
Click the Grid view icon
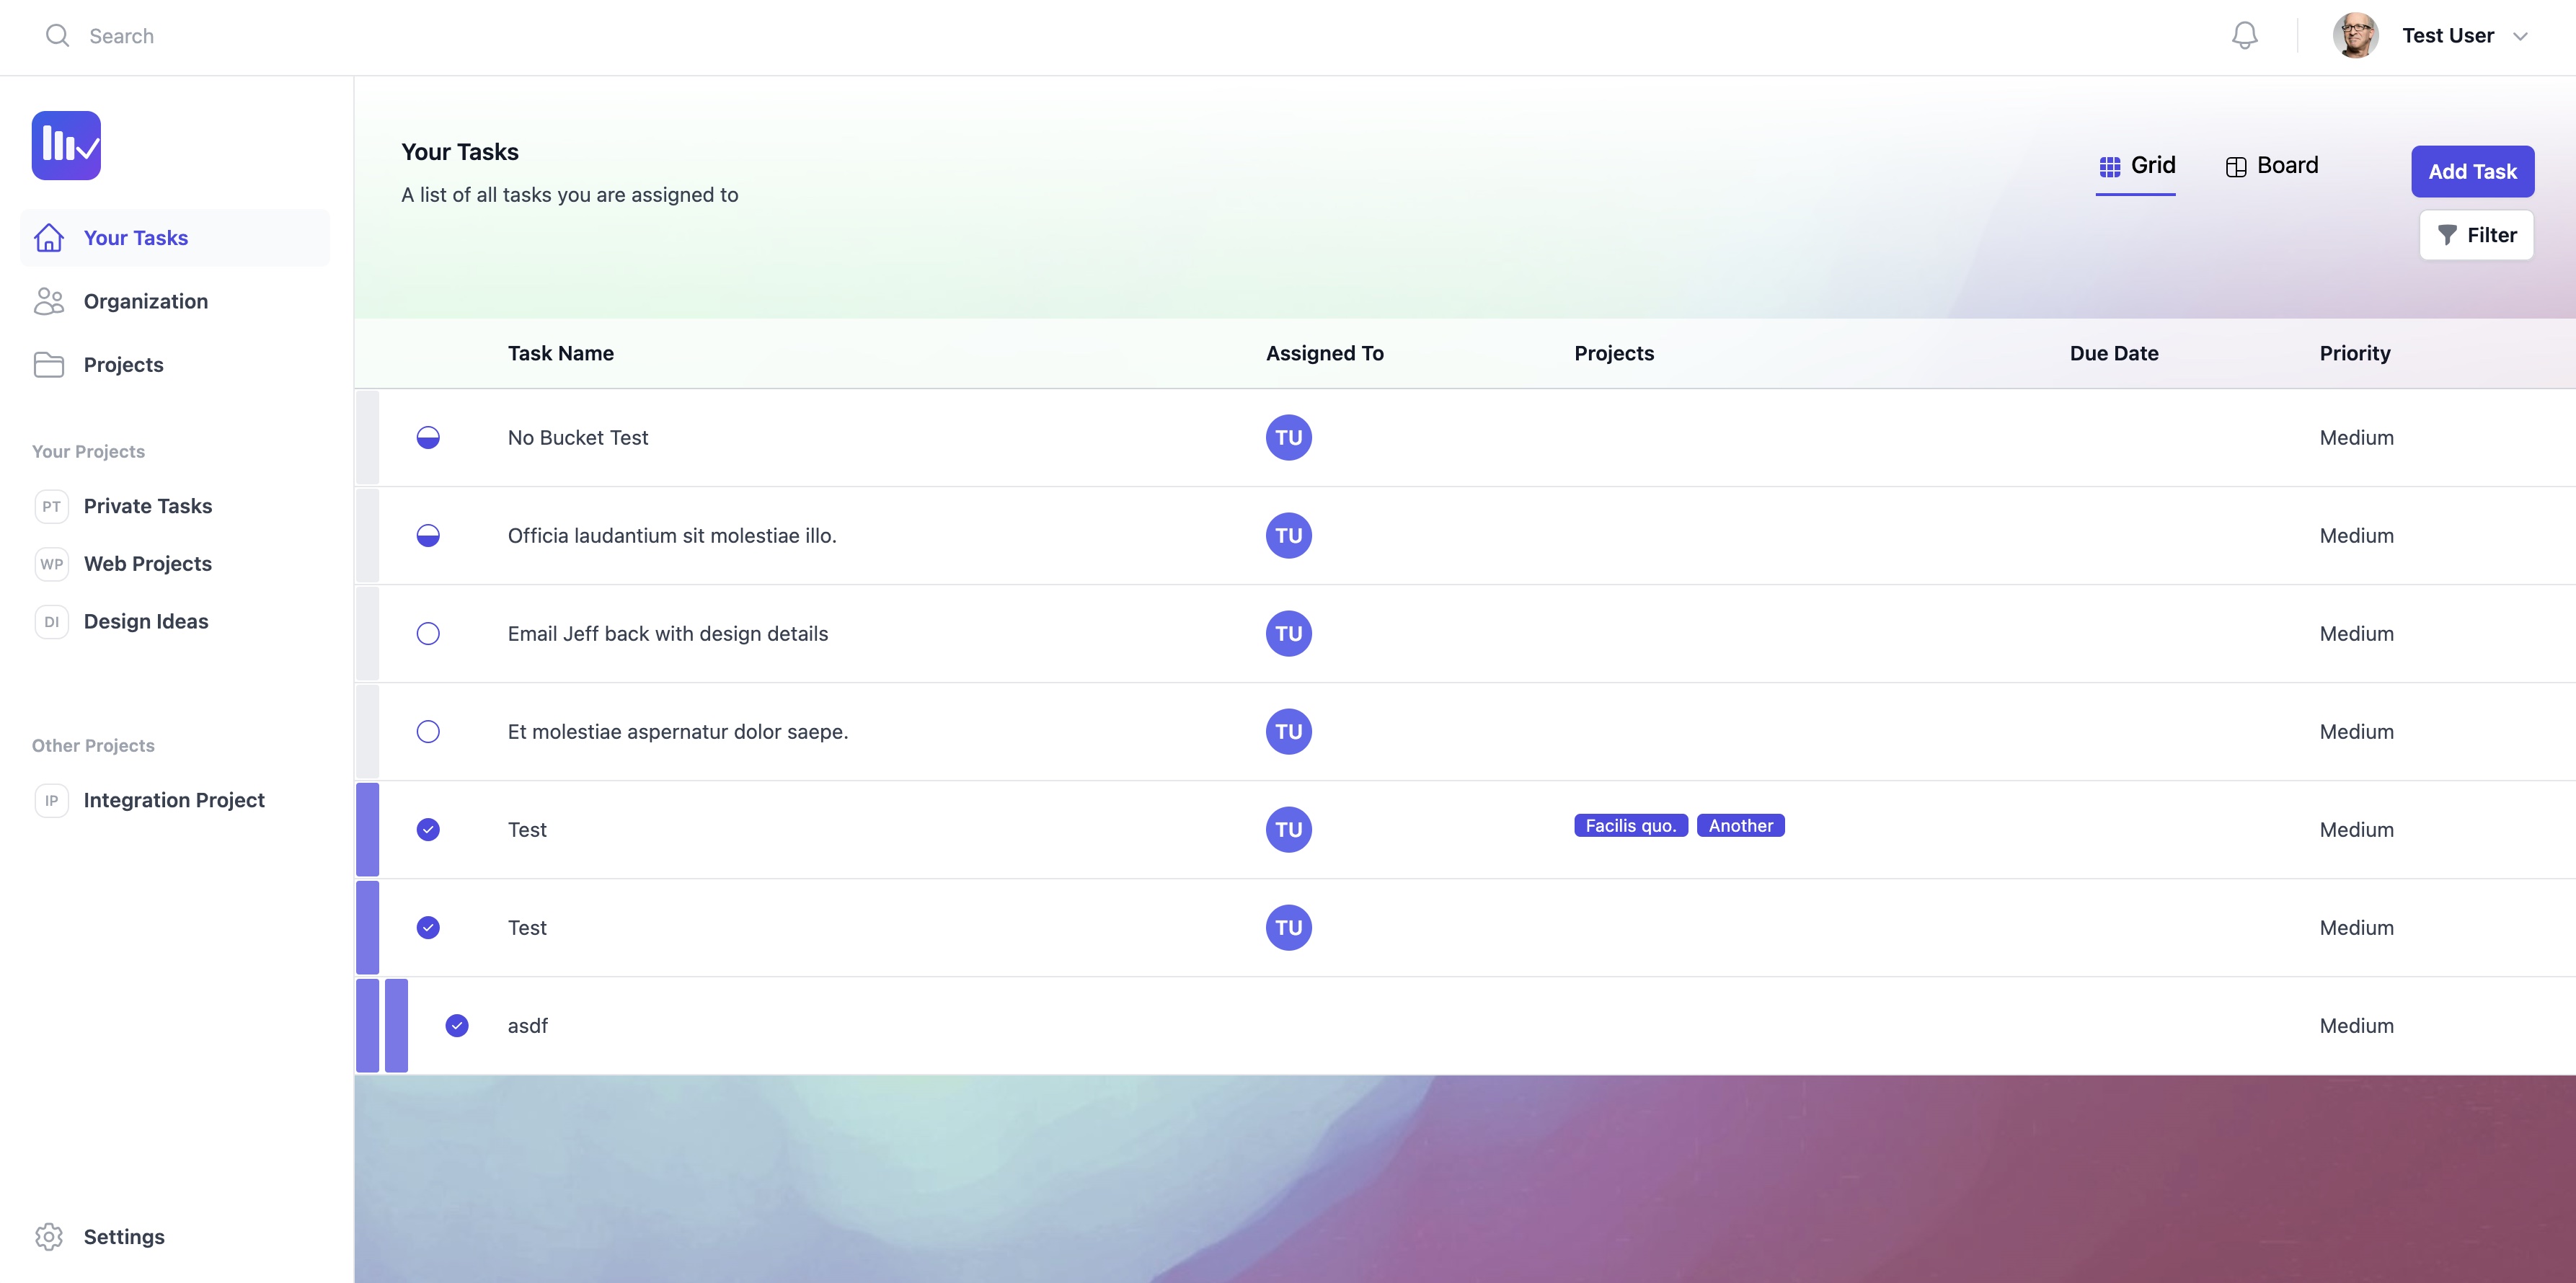[x=2110, y=167]
